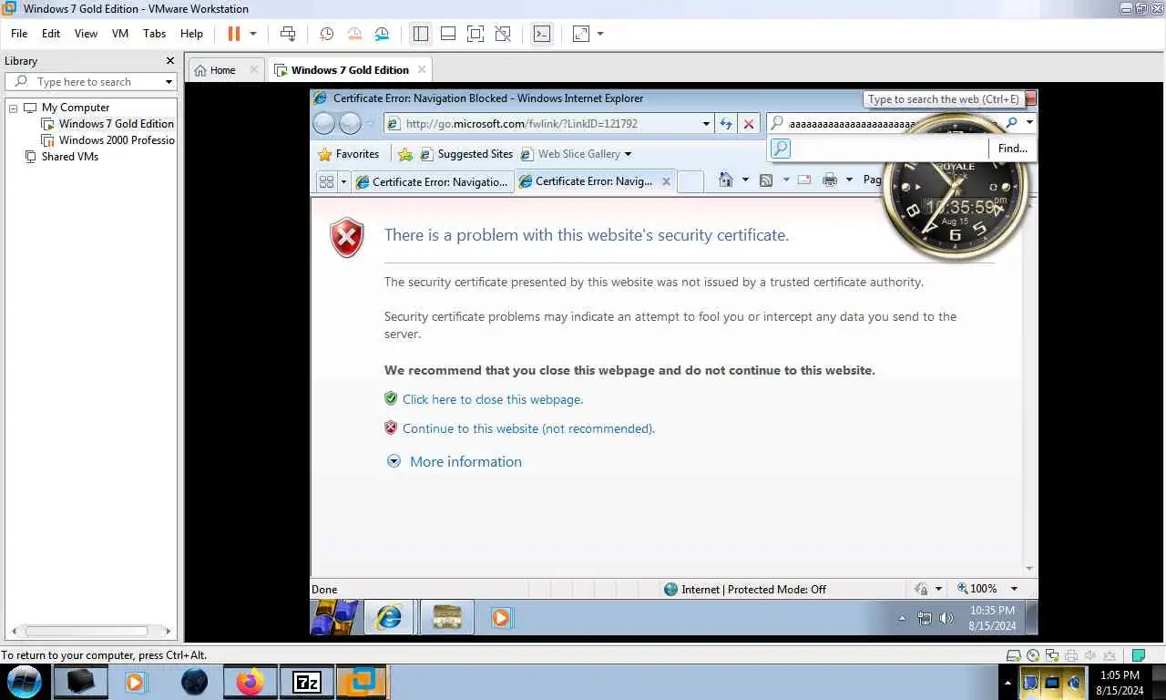Open the VMware View menu
Image resolution: width=1166 pixels, height=700 pixels.
pos(86,34)
